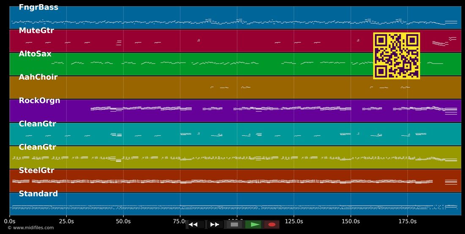Screen dimensions: 465x234
Task: Jump to the 25.0s time marker
Action: coord(66,221)
